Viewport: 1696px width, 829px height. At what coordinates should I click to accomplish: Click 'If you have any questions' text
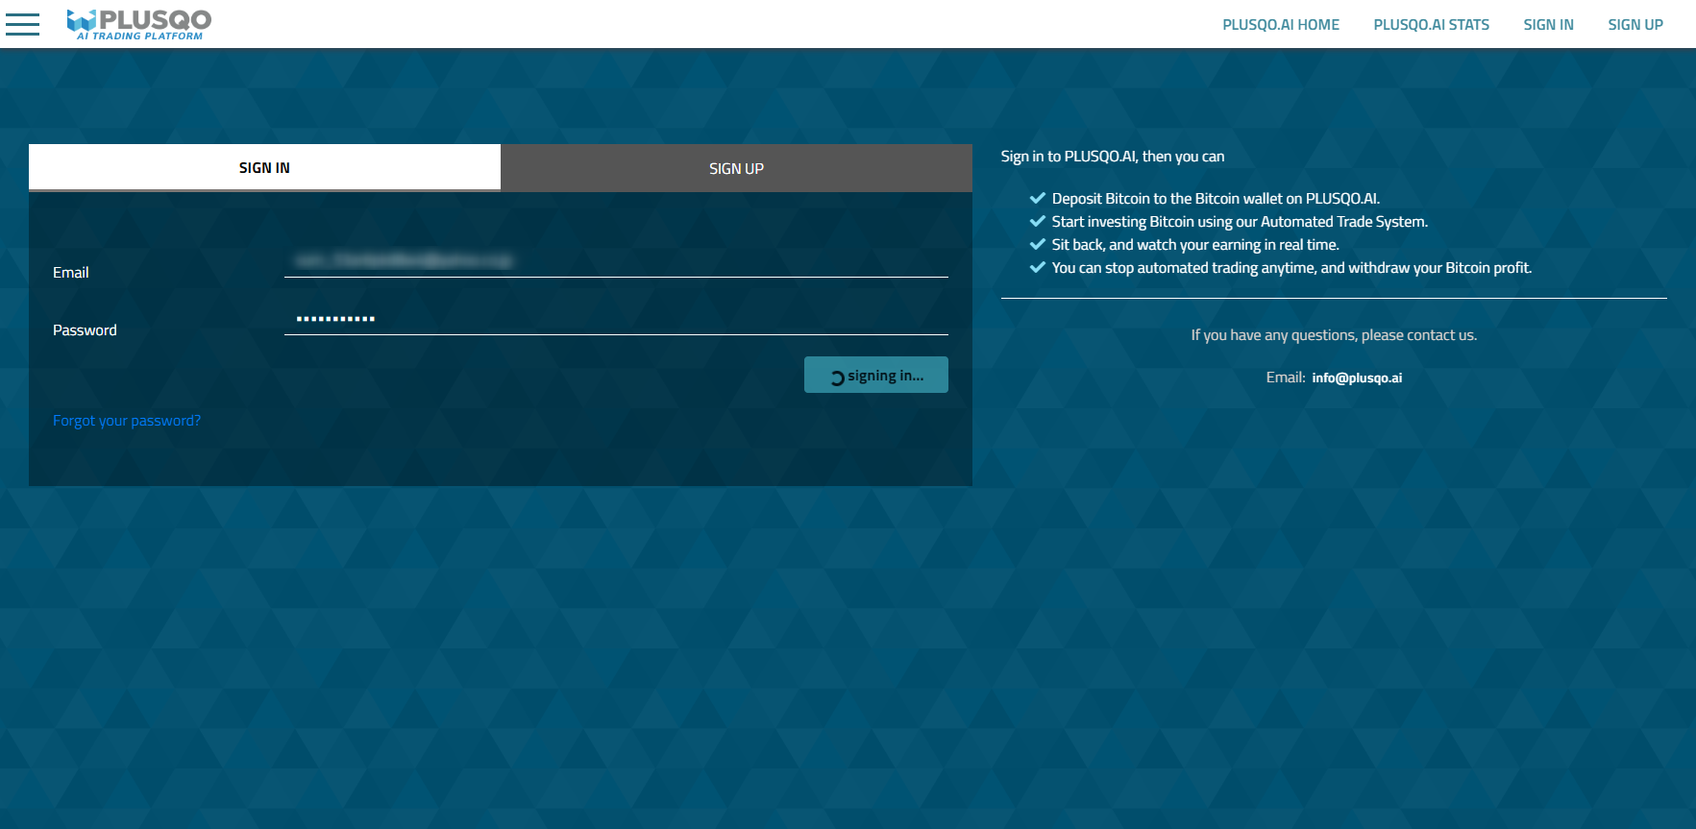tap(1334, 335)
